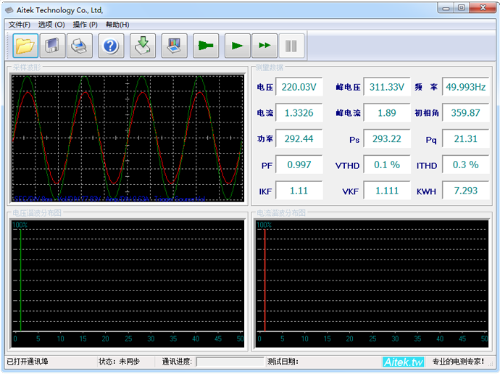The image size is (500, 374).
Task: Click the grayed-out pause button
Action: (291, 46)
